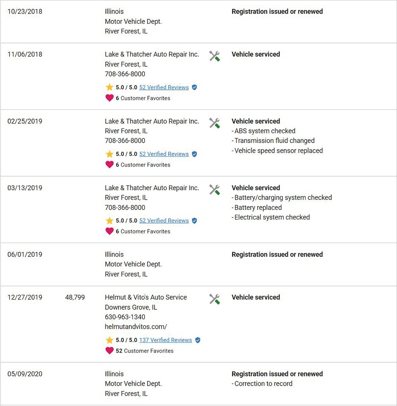Click the wrench icon beside Helmut & Vito's entry
397x406 pixels.
point(214,299)
